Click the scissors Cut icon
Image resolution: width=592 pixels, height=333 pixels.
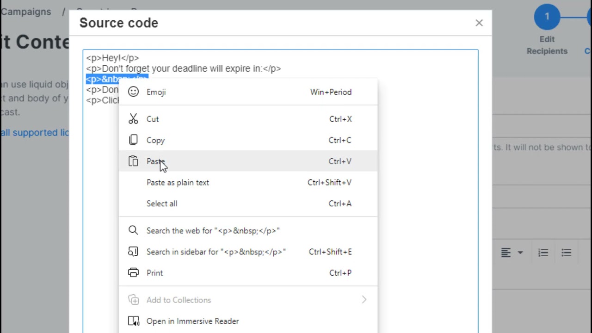133,119
